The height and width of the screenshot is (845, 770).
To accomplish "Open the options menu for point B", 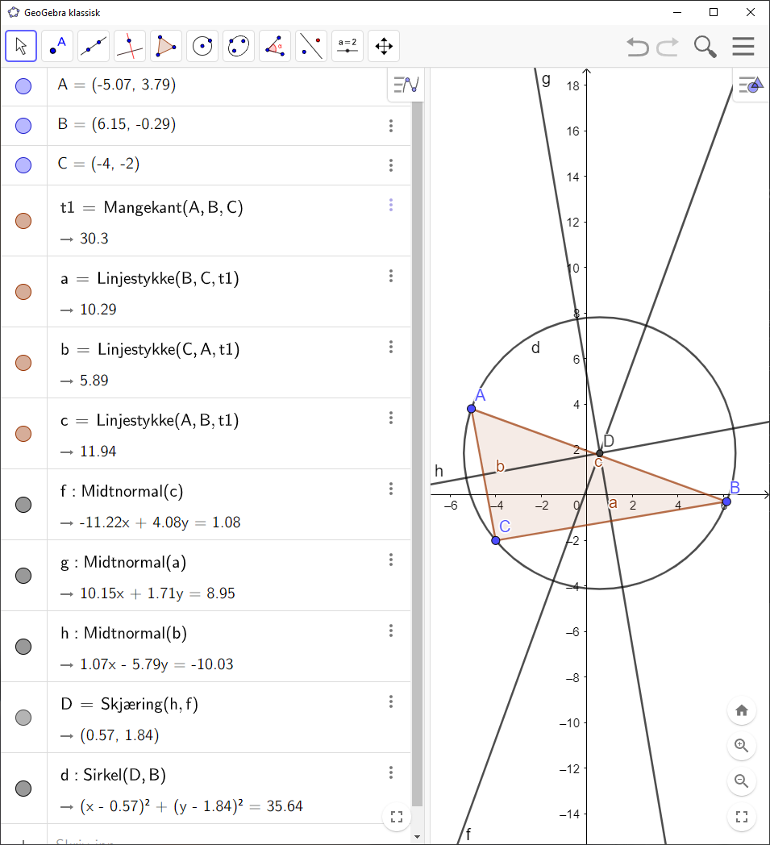I will pos(391,126).
